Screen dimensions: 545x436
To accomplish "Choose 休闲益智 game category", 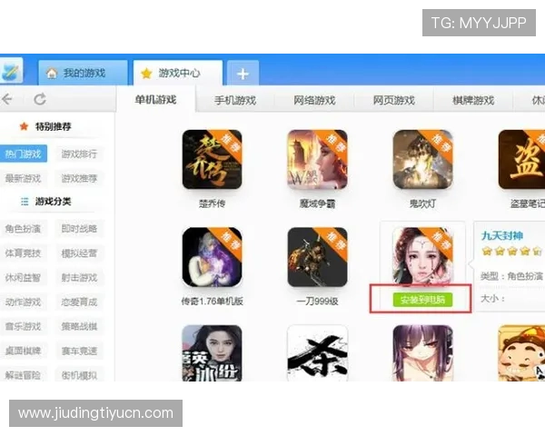I will [x=23, y=277].
